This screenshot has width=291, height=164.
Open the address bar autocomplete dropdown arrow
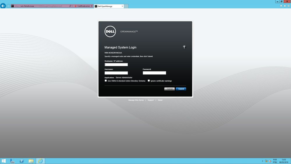73,6
